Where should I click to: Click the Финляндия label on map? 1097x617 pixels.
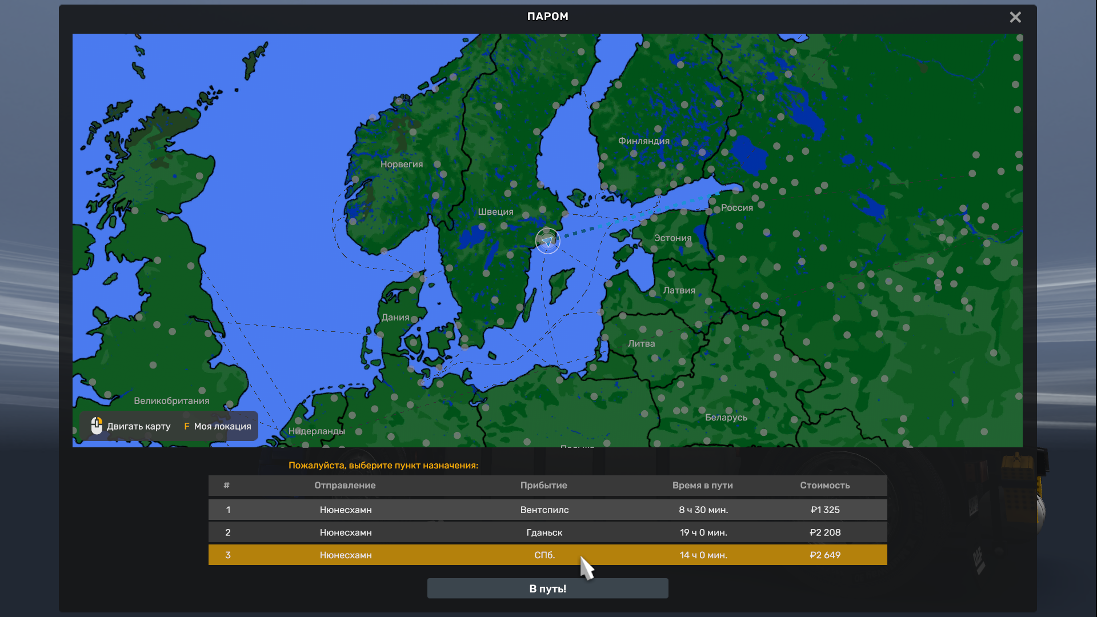point(643,141)
